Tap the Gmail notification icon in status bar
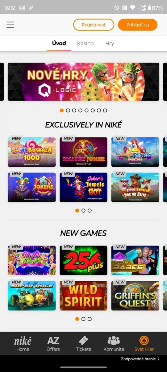The height and width of the screenshot is (372, 167). pos(22,8)
